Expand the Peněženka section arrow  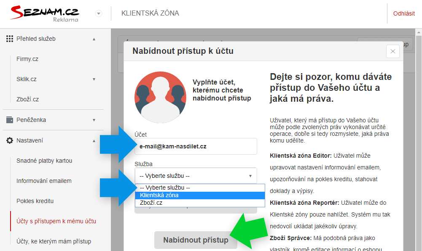coord(94,120)
